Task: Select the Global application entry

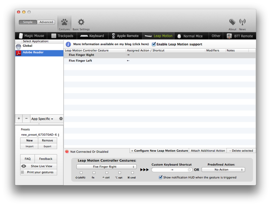Action: [x=39, y=46]
